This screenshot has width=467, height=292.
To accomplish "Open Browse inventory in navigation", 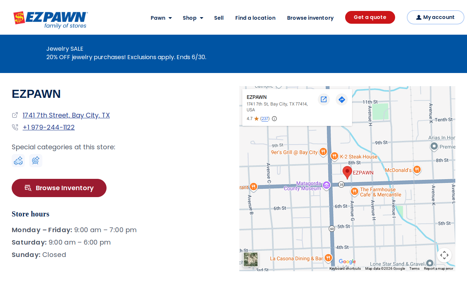I will point(310,18).
